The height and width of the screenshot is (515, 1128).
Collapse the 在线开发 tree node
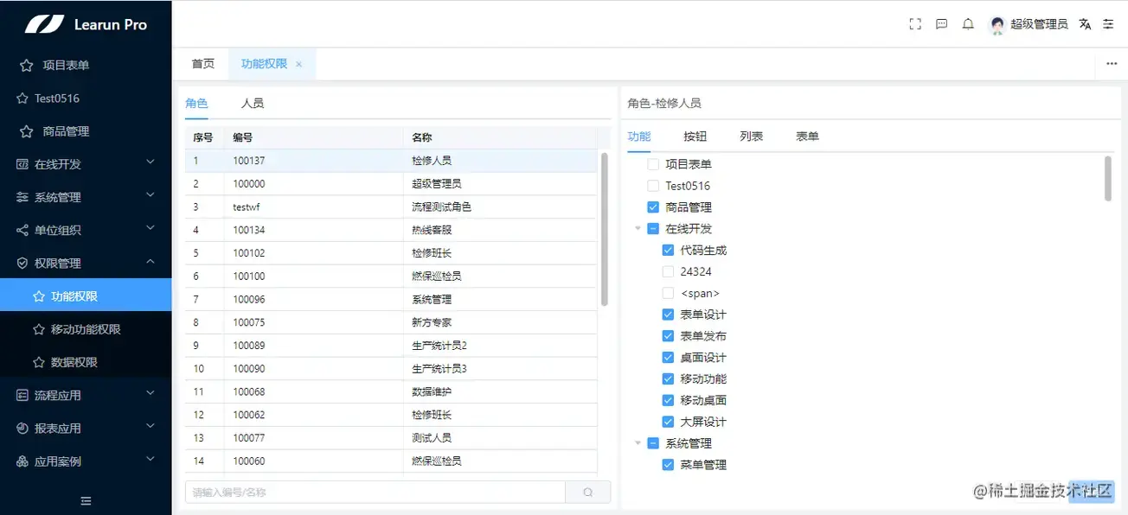coord(638,228)
